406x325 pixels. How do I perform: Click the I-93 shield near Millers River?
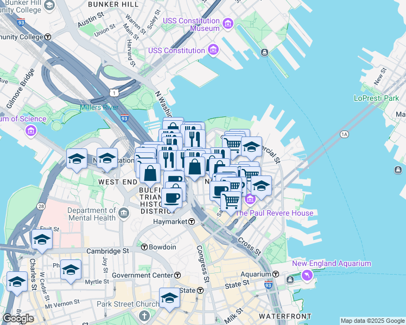point(124,119)
